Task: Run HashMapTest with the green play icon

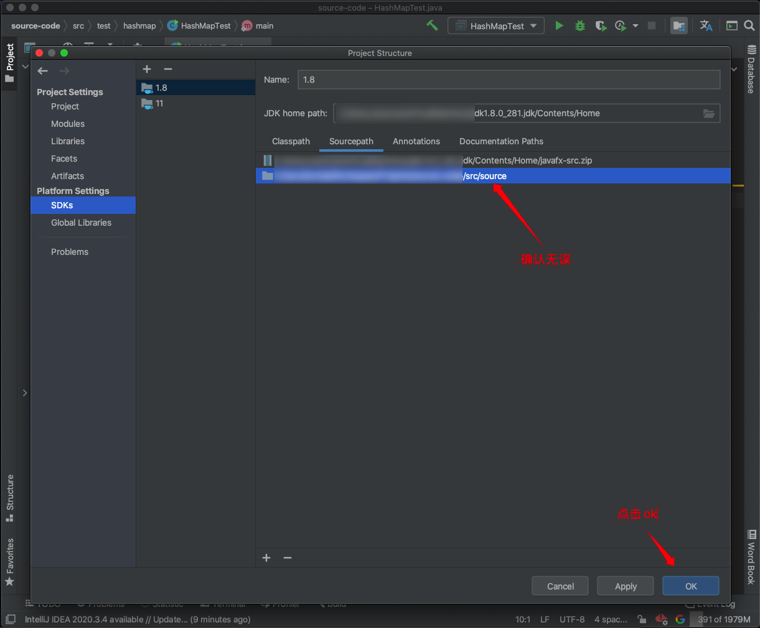Action: [x=559, y=25]
